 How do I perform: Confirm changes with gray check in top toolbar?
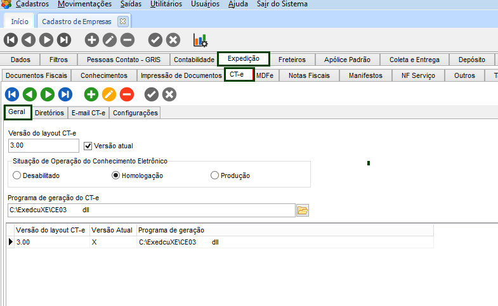[x=155, y=40]
